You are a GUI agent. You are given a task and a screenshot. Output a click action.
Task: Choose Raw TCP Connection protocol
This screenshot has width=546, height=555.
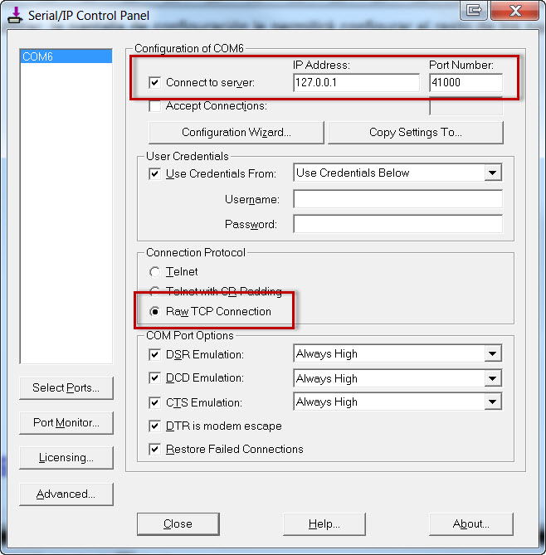tap(155, 311)
